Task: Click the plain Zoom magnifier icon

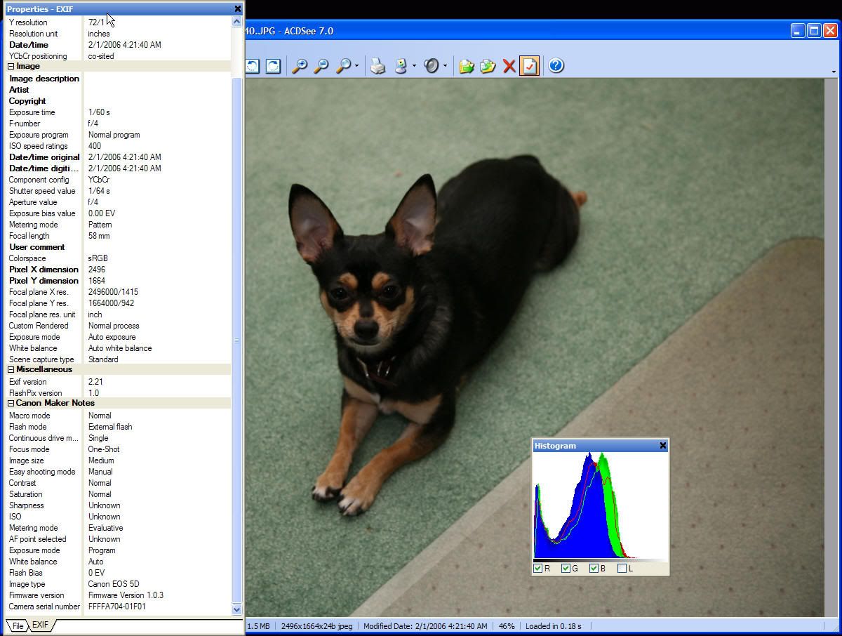Action: [343, 66]
